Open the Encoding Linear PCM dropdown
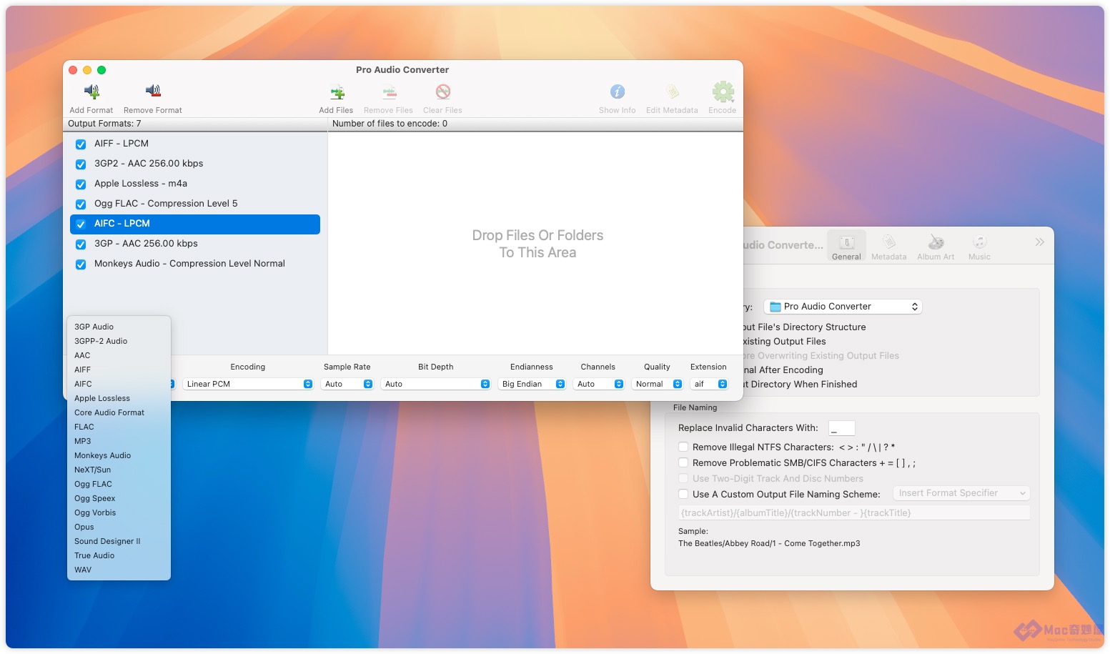The height and width of the screenshot is (654, 1110). (x=249, y=384)
